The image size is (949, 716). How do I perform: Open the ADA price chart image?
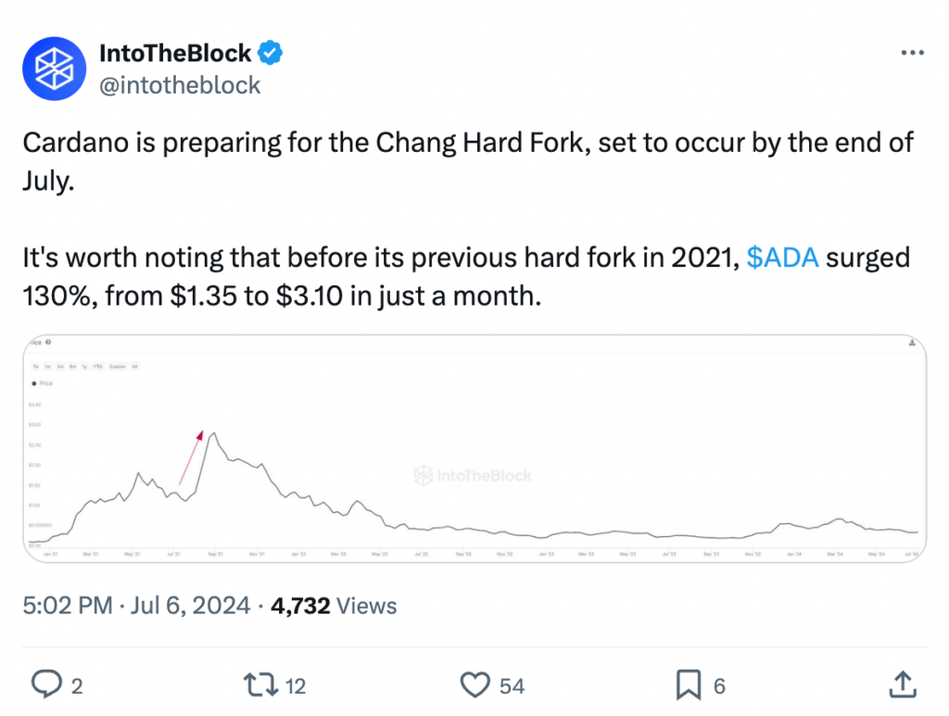[474, 448]
